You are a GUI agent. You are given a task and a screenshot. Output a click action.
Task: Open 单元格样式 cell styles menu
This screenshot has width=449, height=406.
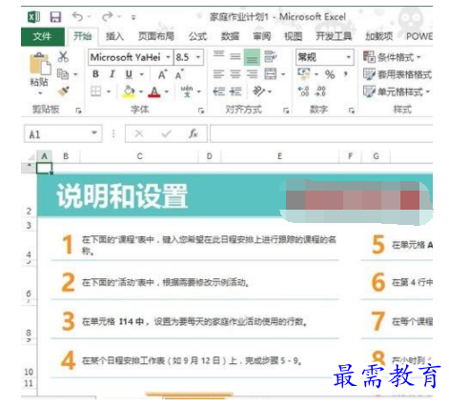[x=397, y=91]
